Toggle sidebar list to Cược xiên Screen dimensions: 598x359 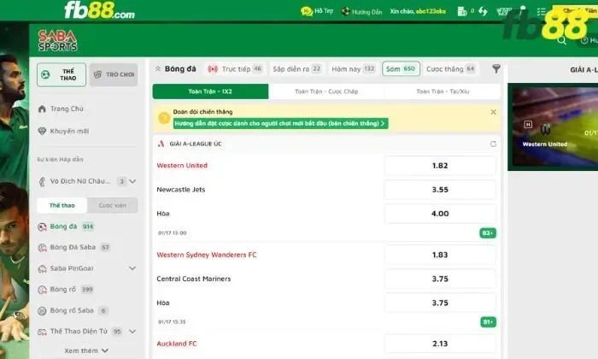pyautogui.click(x=113, y=205)
